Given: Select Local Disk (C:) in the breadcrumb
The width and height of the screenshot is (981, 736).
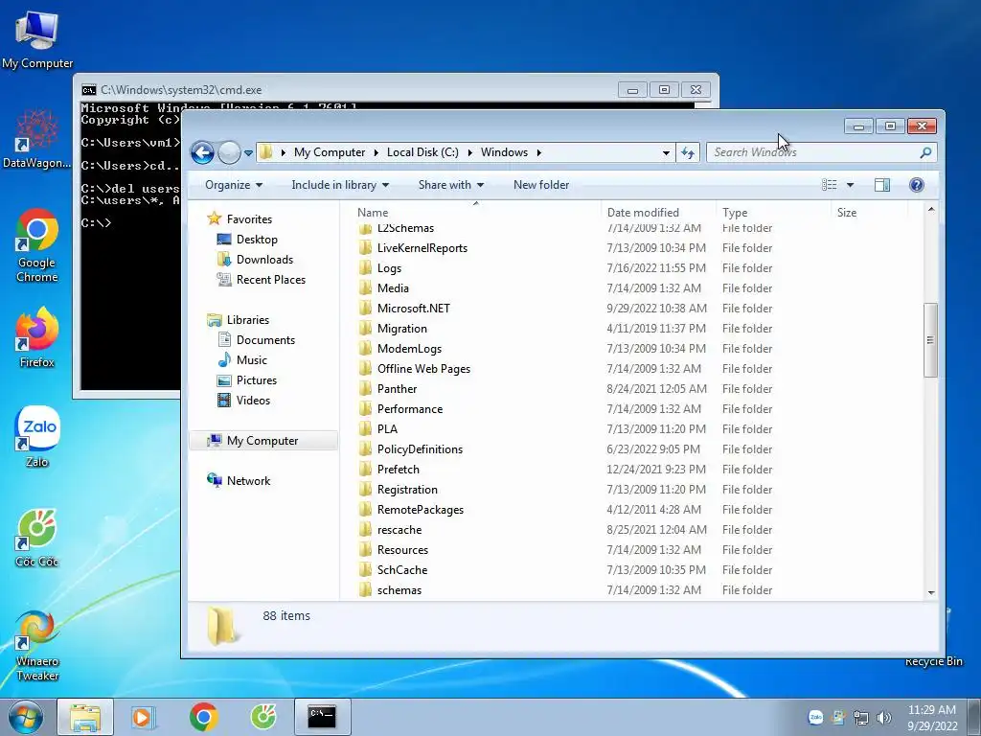Looking at the screenshot, I should click(422, 152).
